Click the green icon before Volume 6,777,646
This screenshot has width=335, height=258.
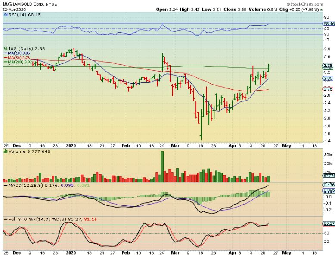[6, 151]
